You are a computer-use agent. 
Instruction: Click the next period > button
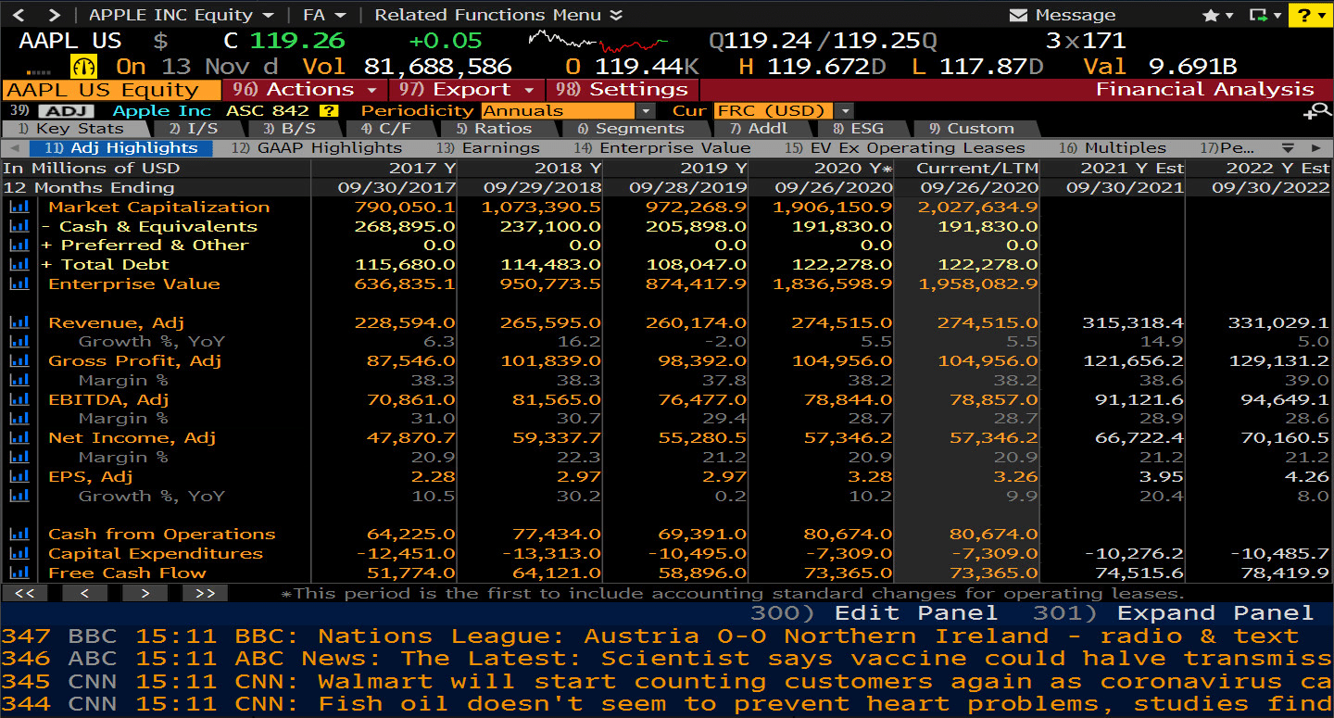(145, 593)
